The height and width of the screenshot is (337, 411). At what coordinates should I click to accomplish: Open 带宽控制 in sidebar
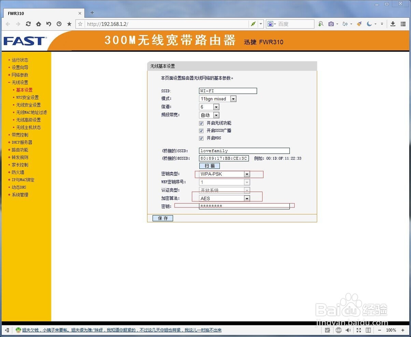[x=20, y=135]
